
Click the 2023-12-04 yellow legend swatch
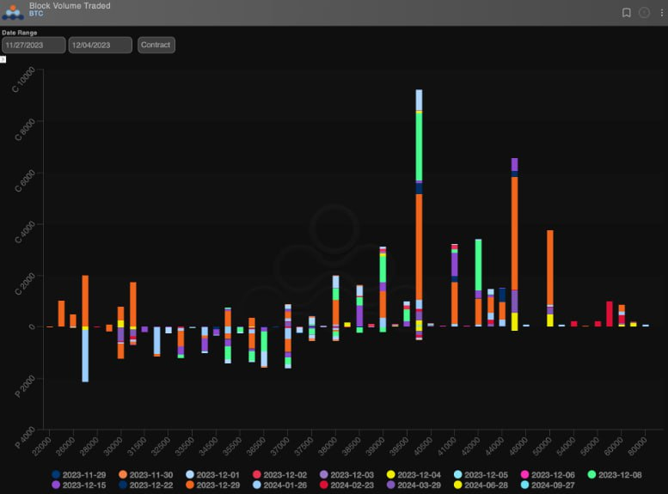390,474
